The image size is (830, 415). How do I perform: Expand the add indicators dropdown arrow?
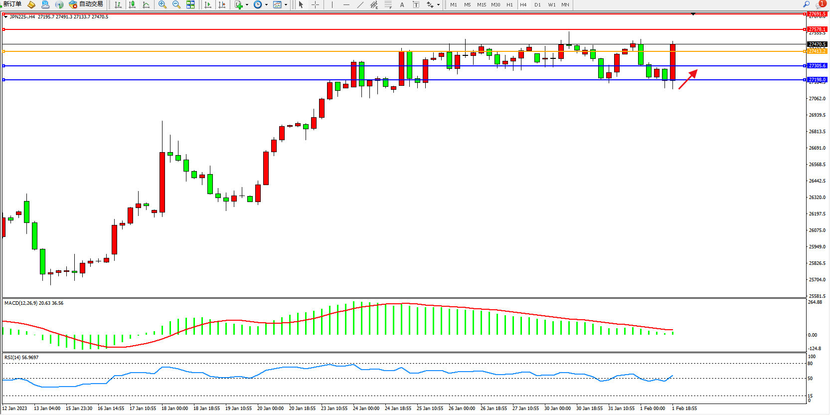247,5
